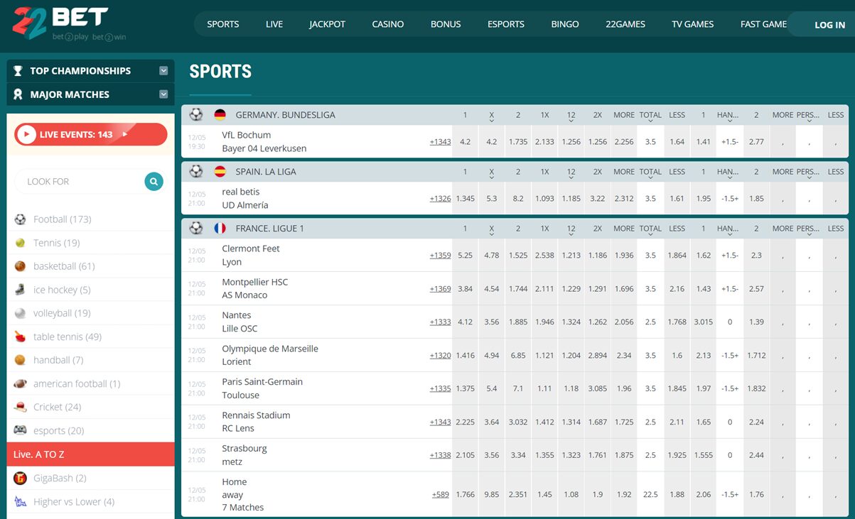
Task: Click the Spanish flag icon for La Liga
Action: [220, 172]
